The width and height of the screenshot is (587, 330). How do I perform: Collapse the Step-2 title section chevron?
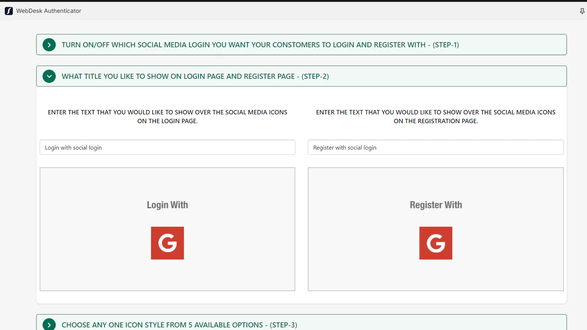click(49, 76)
